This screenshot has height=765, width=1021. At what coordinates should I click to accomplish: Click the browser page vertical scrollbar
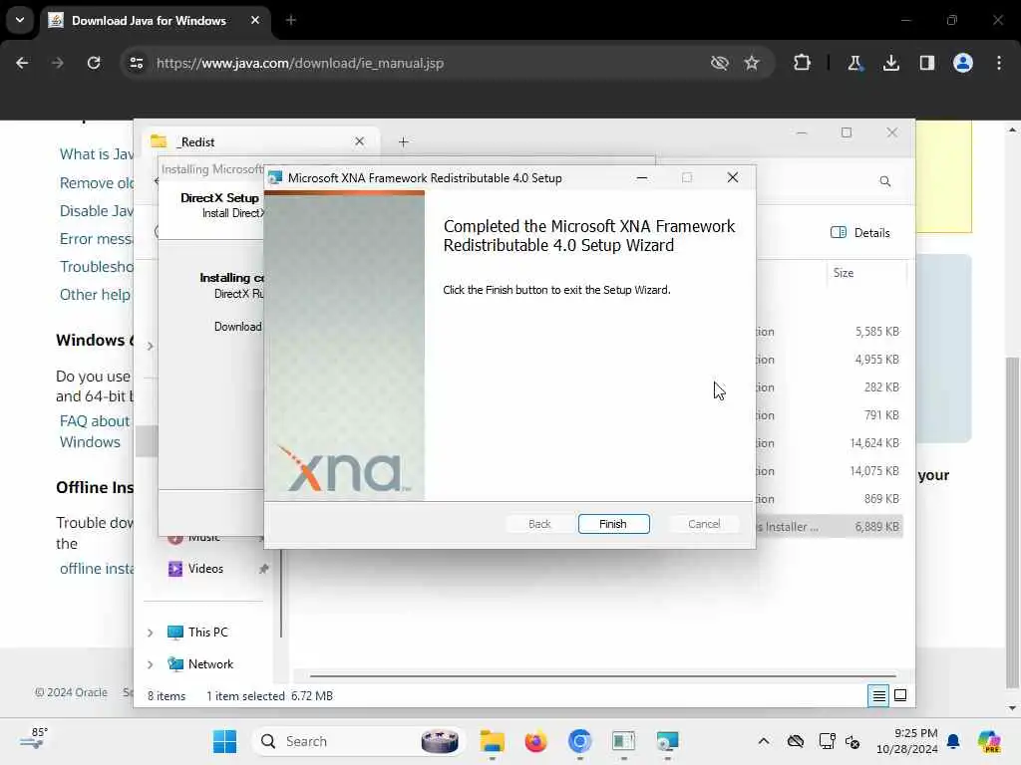point(1011,520)
